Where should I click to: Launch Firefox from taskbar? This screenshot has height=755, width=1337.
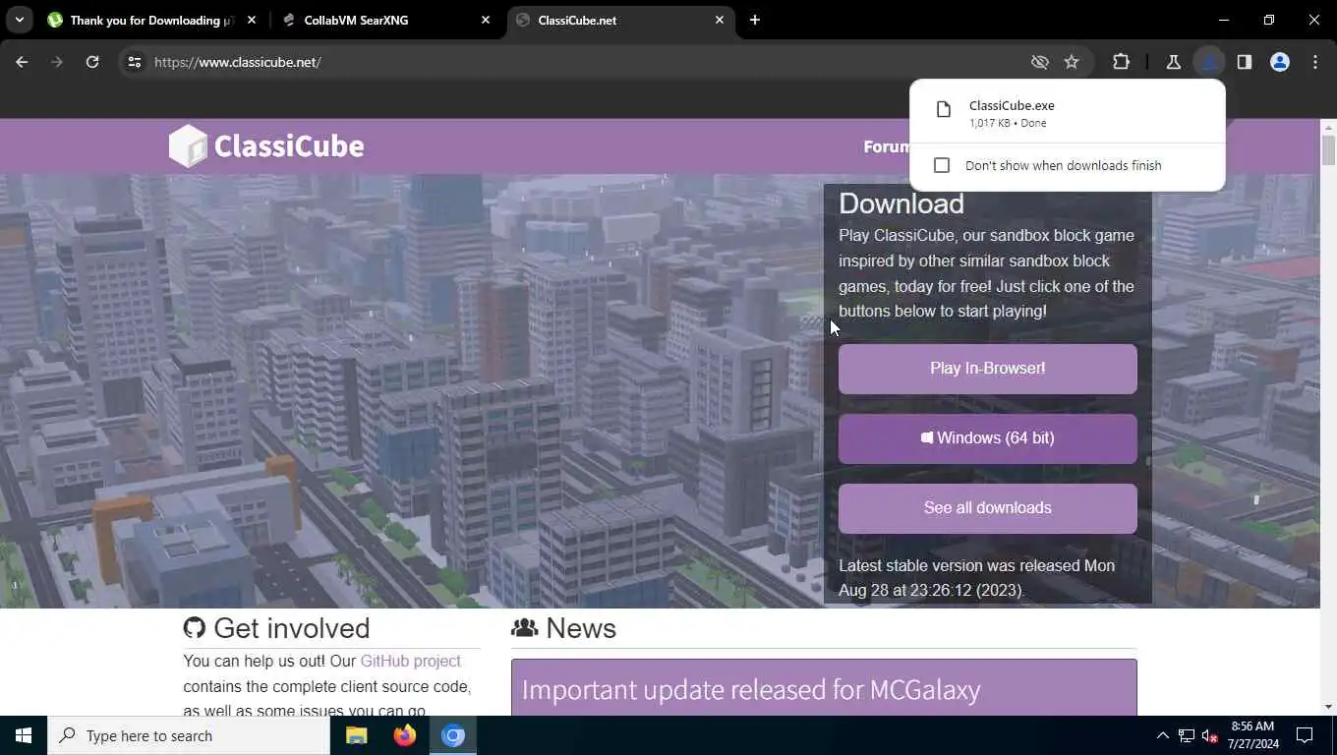[404, 735]
